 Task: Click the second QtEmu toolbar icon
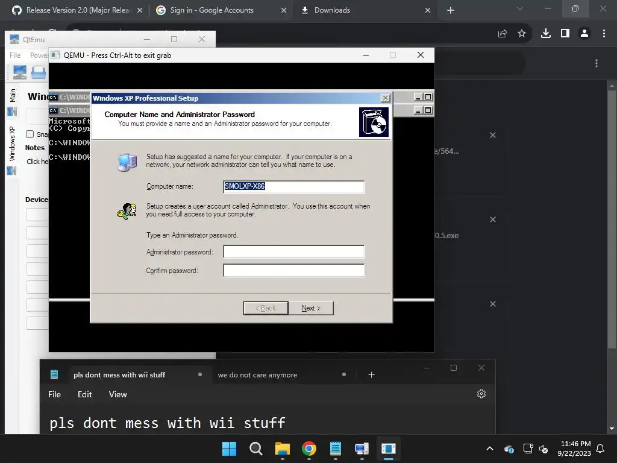tap(39, 72)
